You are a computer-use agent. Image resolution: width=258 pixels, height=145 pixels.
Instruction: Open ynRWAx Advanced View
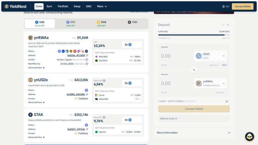(x=36, y=68)
